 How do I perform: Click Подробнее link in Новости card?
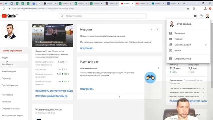click(87, 48)
